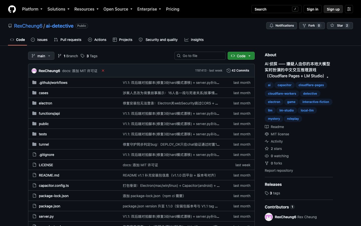
Task: Click the GitHub logo icon
Action: coord(12,9)
